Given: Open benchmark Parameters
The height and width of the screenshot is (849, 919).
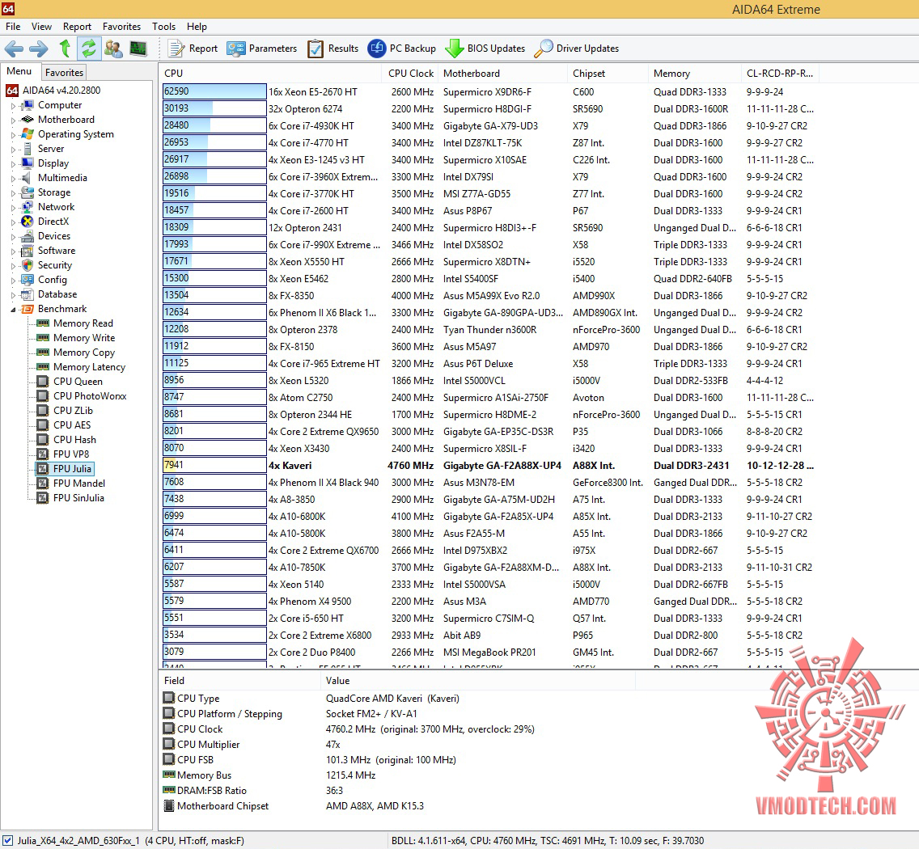Looking at the screenshot, I should [262, 49].
